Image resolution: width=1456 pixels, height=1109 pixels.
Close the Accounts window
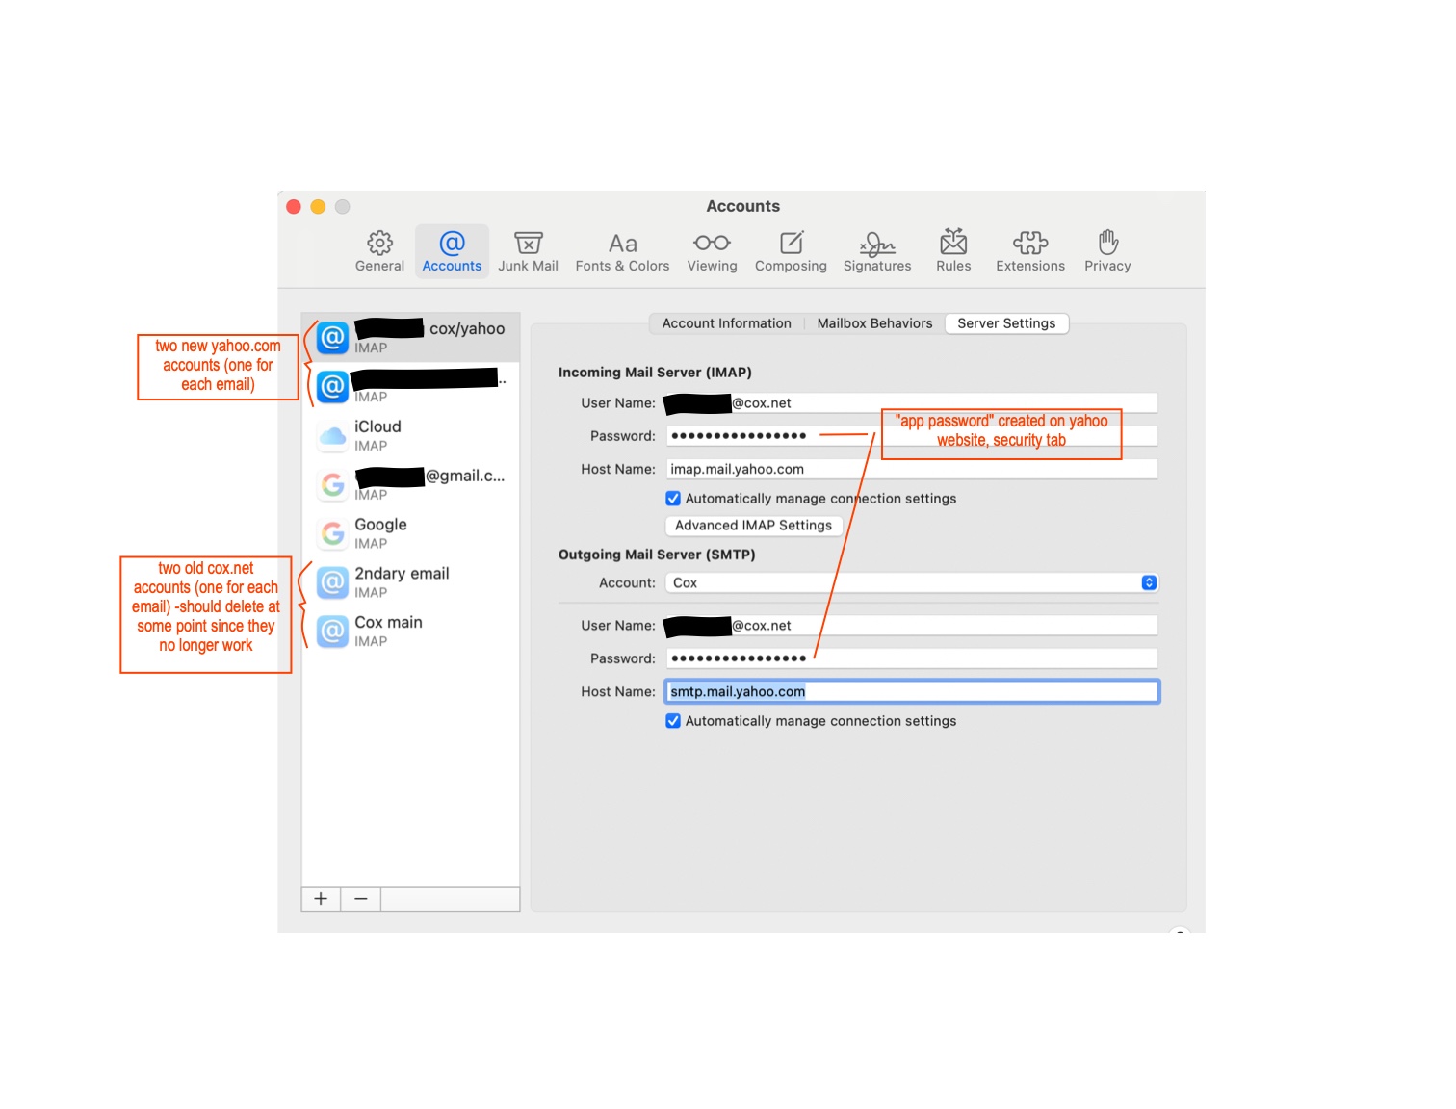pyautogui.click(x=294, y=207)
